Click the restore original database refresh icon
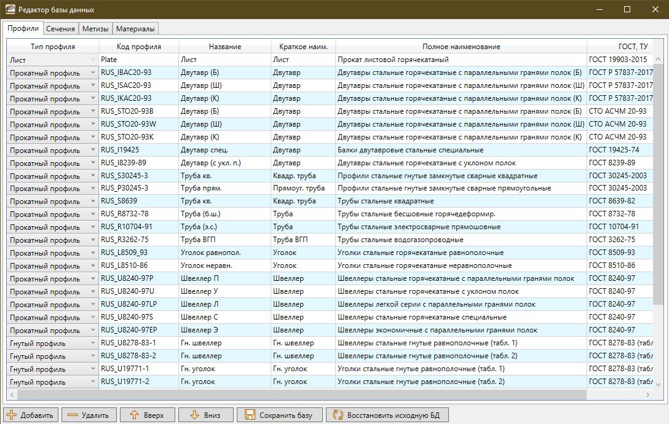 coord(337,415)
